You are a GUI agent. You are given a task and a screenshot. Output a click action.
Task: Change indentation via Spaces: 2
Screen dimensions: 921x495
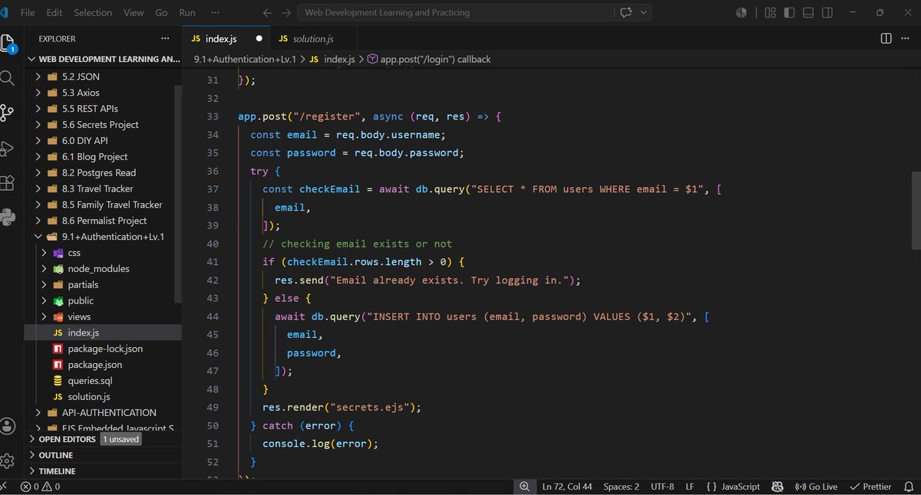tap(621, 487)
